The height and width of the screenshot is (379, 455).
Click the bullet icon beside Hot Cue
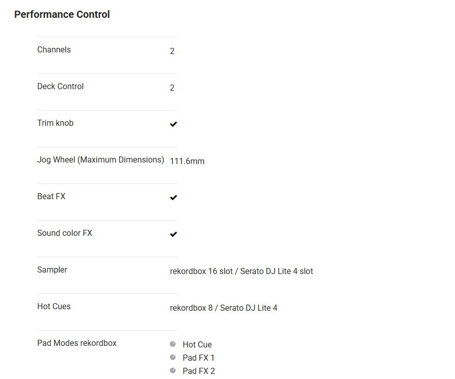[x=173, y=344]
